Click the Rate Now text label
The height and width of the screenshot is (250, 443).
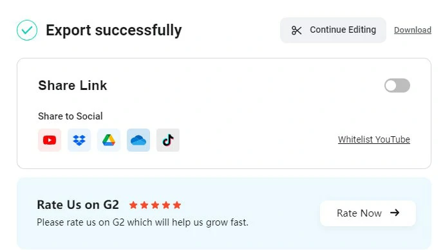tap(359, 213)
